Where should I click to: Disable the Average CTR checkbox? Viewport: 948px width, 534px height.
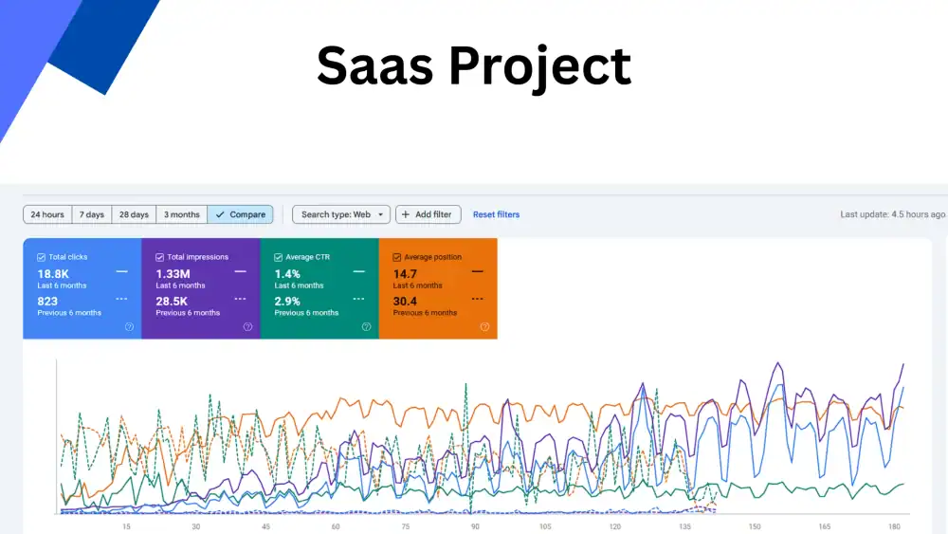278,257
